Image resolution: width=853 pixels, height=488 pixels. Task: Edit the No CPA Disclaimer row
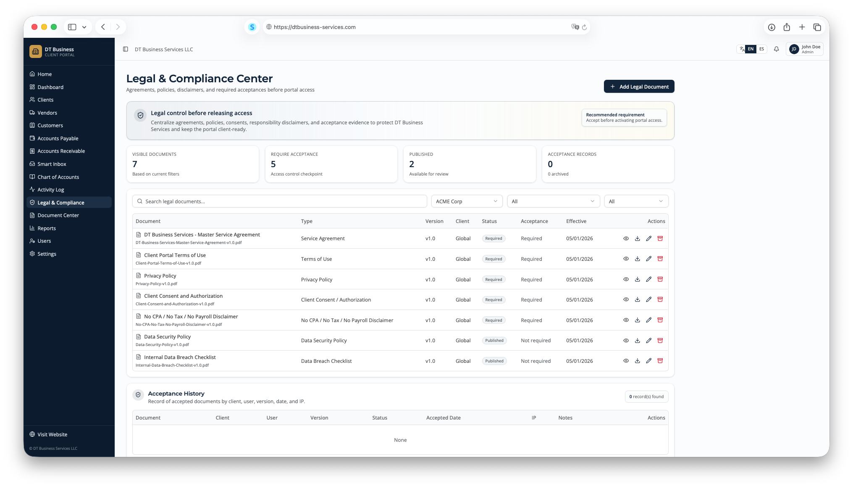(x=648, y=320)
